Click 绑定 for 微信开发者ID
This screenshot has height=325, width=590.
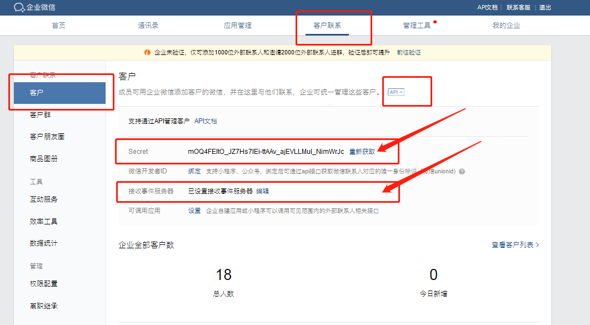pos(194,171)
